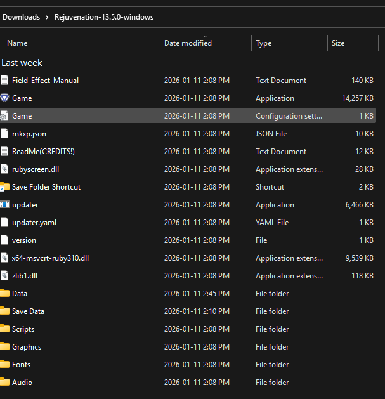Select the Save Data folder name

28,311
